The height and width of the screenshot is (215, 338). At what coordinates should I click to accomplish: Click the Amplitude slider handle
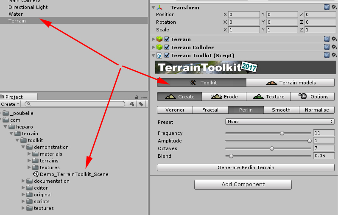click(310, 141)
